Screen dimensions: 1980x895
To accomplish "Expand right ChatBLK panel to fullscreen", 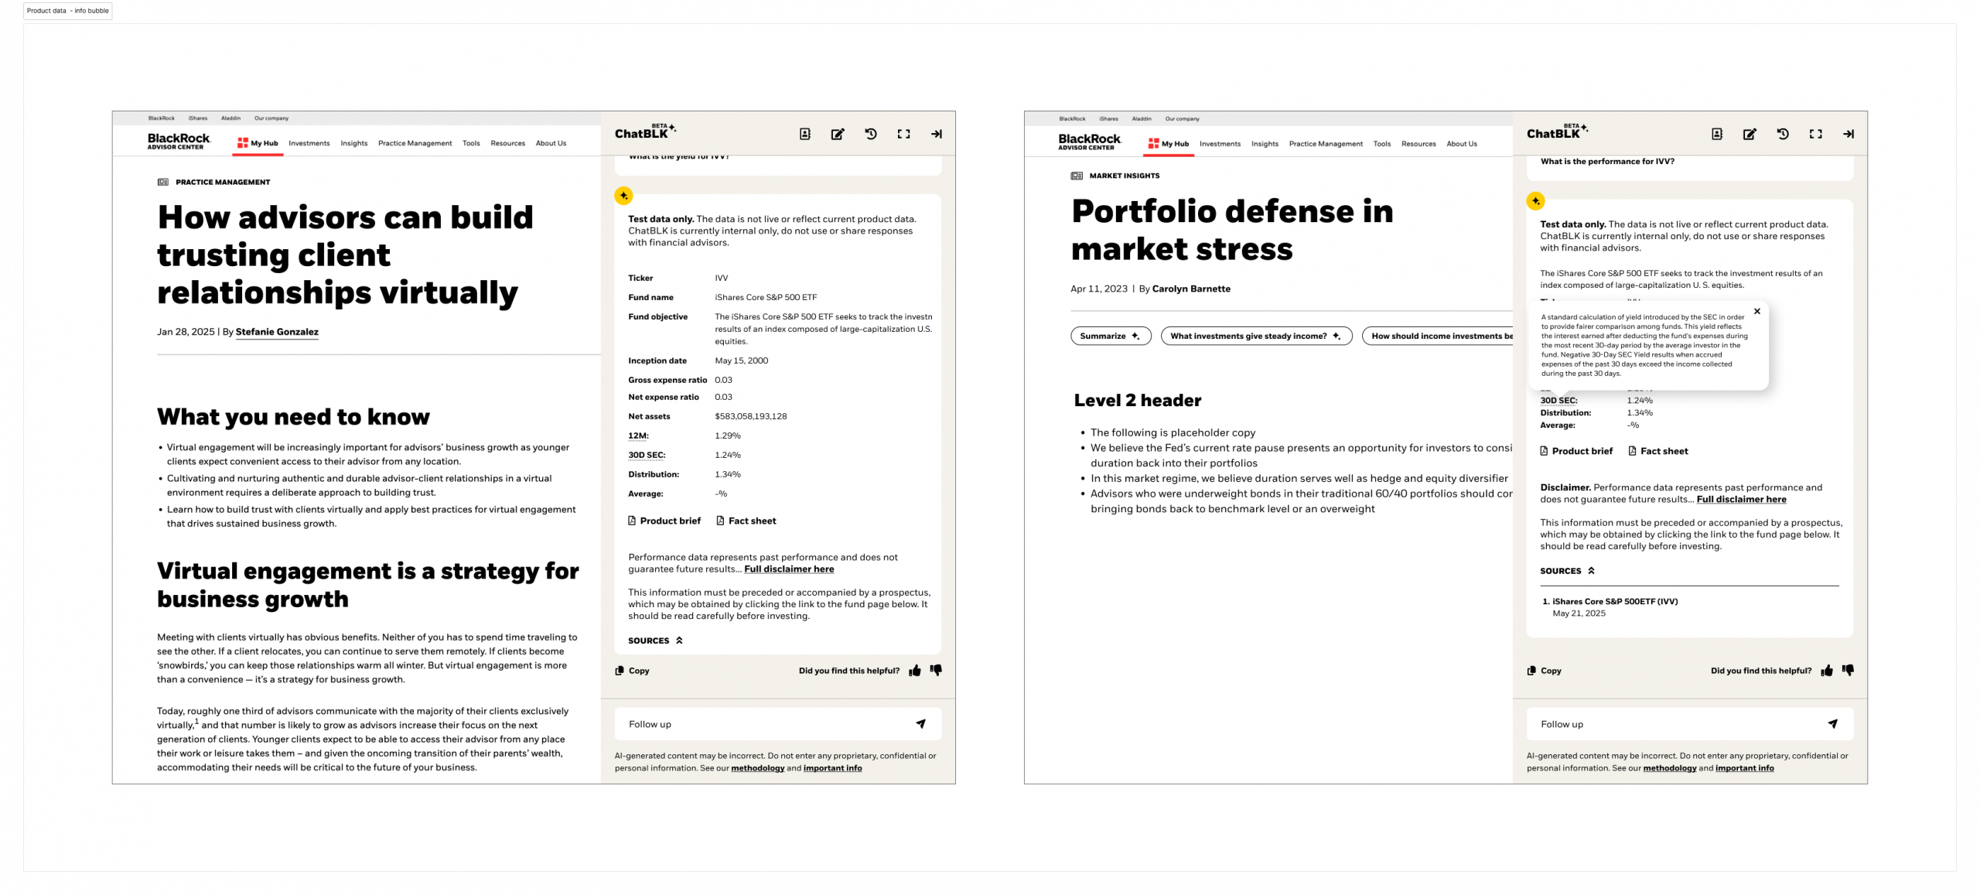I will (1816, 134).
